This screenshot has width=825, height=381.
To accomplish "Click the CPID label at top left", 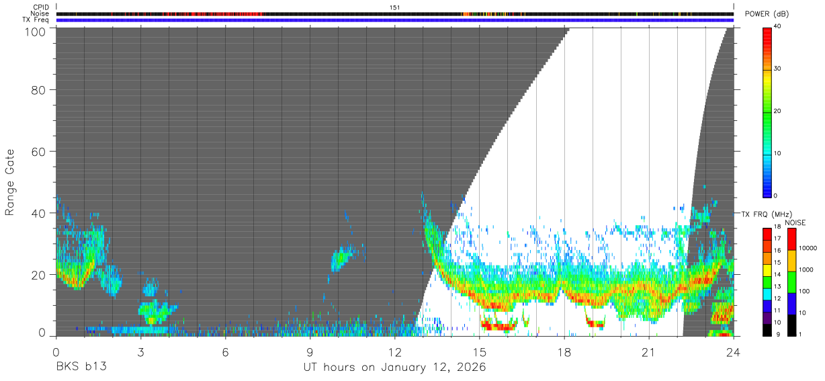I will (42, 7).
